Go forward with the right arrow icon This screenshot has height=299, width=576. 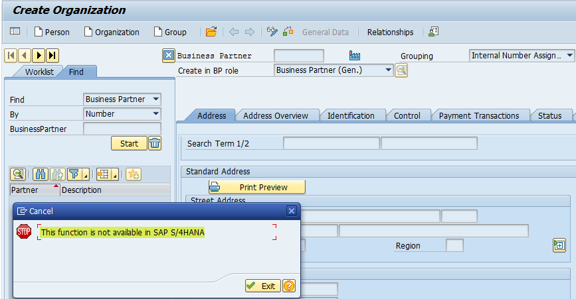coord(249,32)
